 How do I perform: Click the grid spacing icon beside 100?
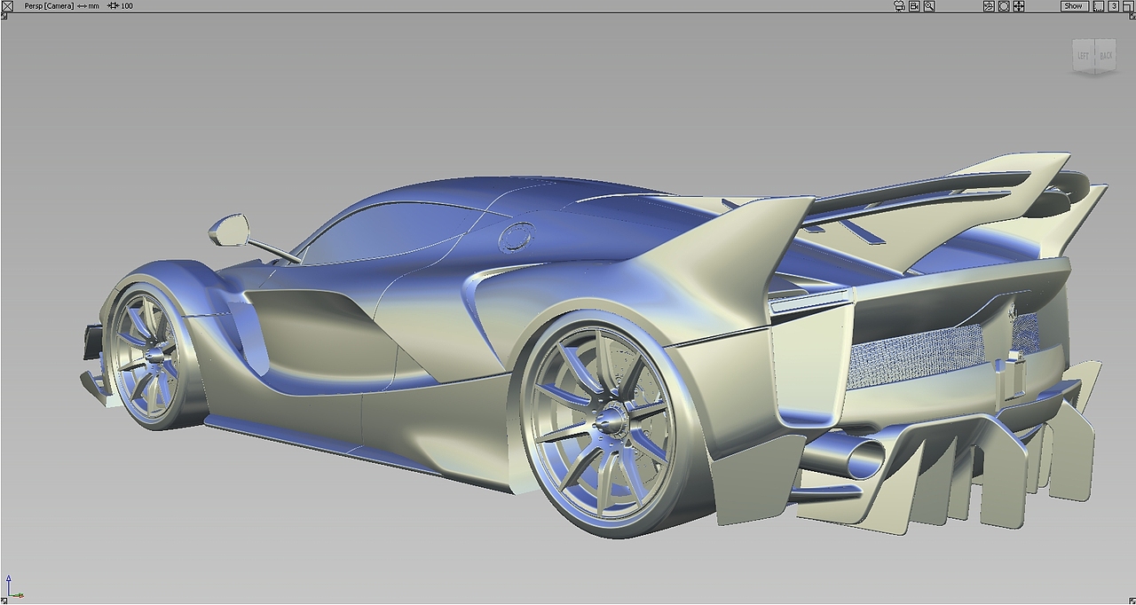pyautogui.click(x=113, y=5)
